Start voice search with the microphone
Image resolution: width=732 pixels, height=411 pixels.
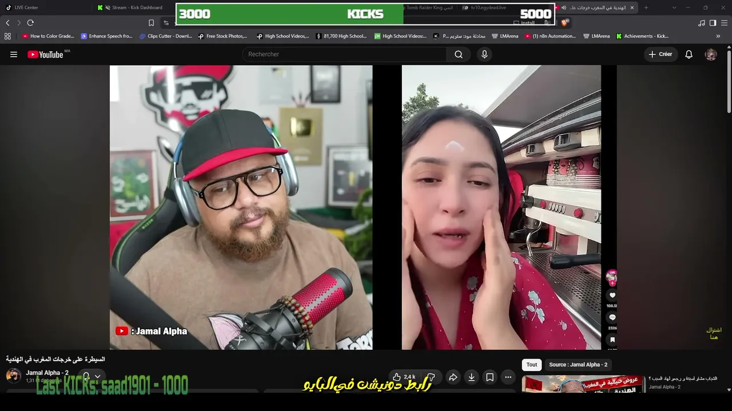(x=484, y=54)
